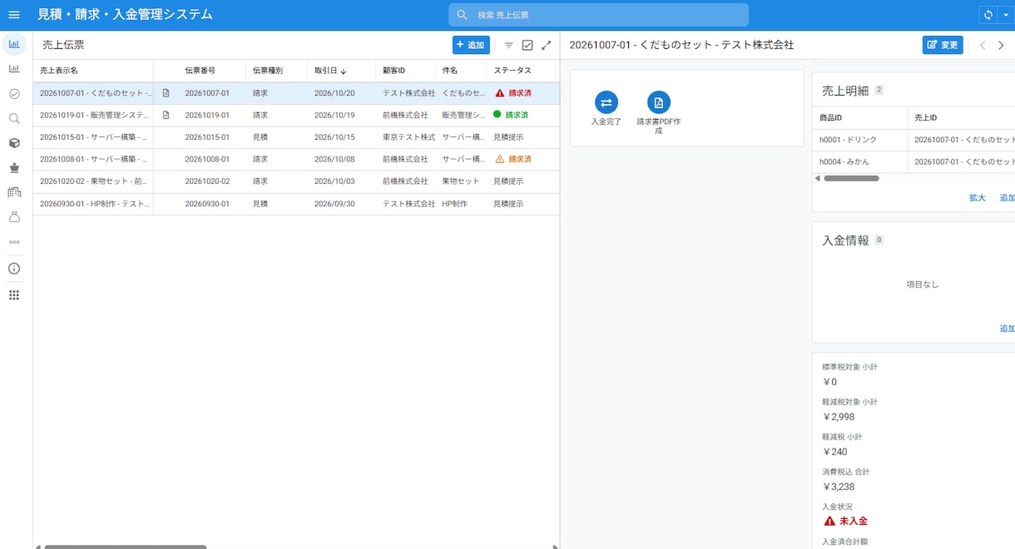This screenshot has height=549, width=1015.
Task: Select the 20261015-01 サーバー構築 row
Action: pos(296,137)
